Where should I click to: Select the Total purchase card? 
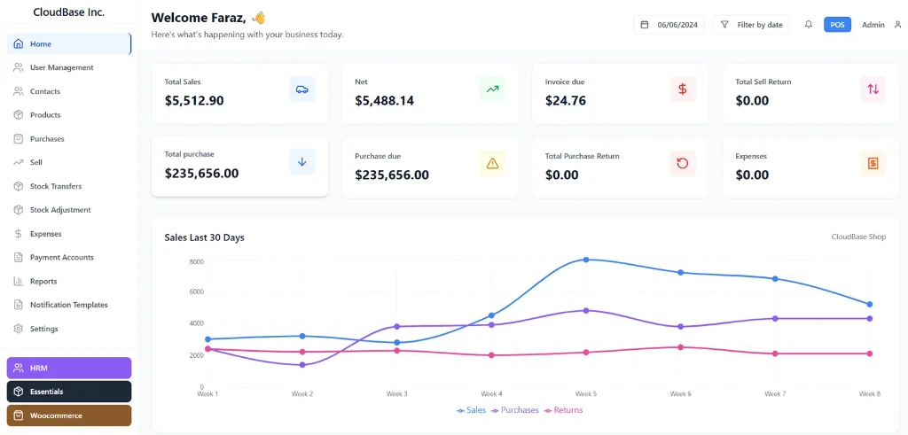point(239,166)
